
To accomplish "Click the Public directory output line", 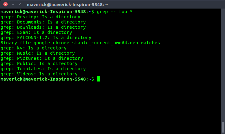I will (x=39, y=63).
